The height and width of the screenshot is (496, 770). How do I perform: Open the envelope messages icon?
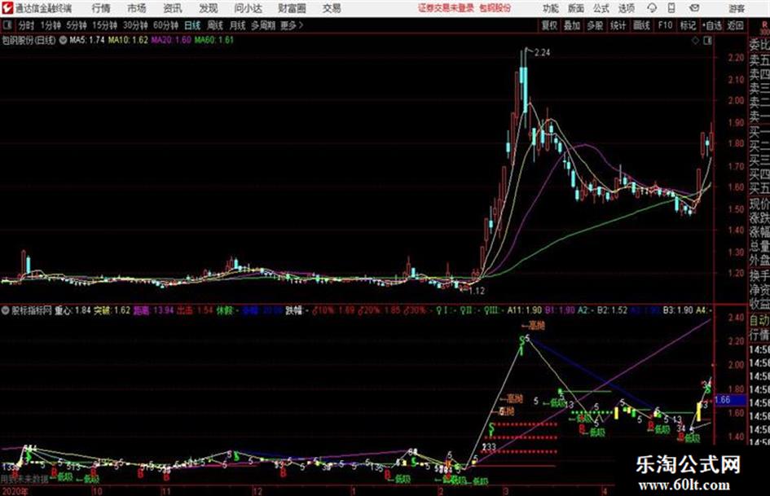[x=694, y=8]
